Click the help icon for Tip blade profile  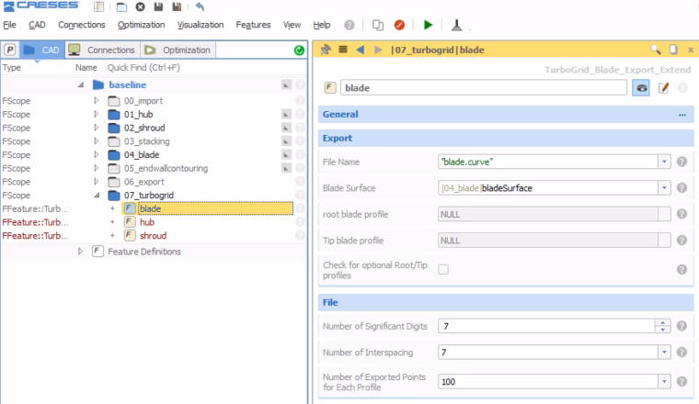pyautogui.click(x=682, y=241)
